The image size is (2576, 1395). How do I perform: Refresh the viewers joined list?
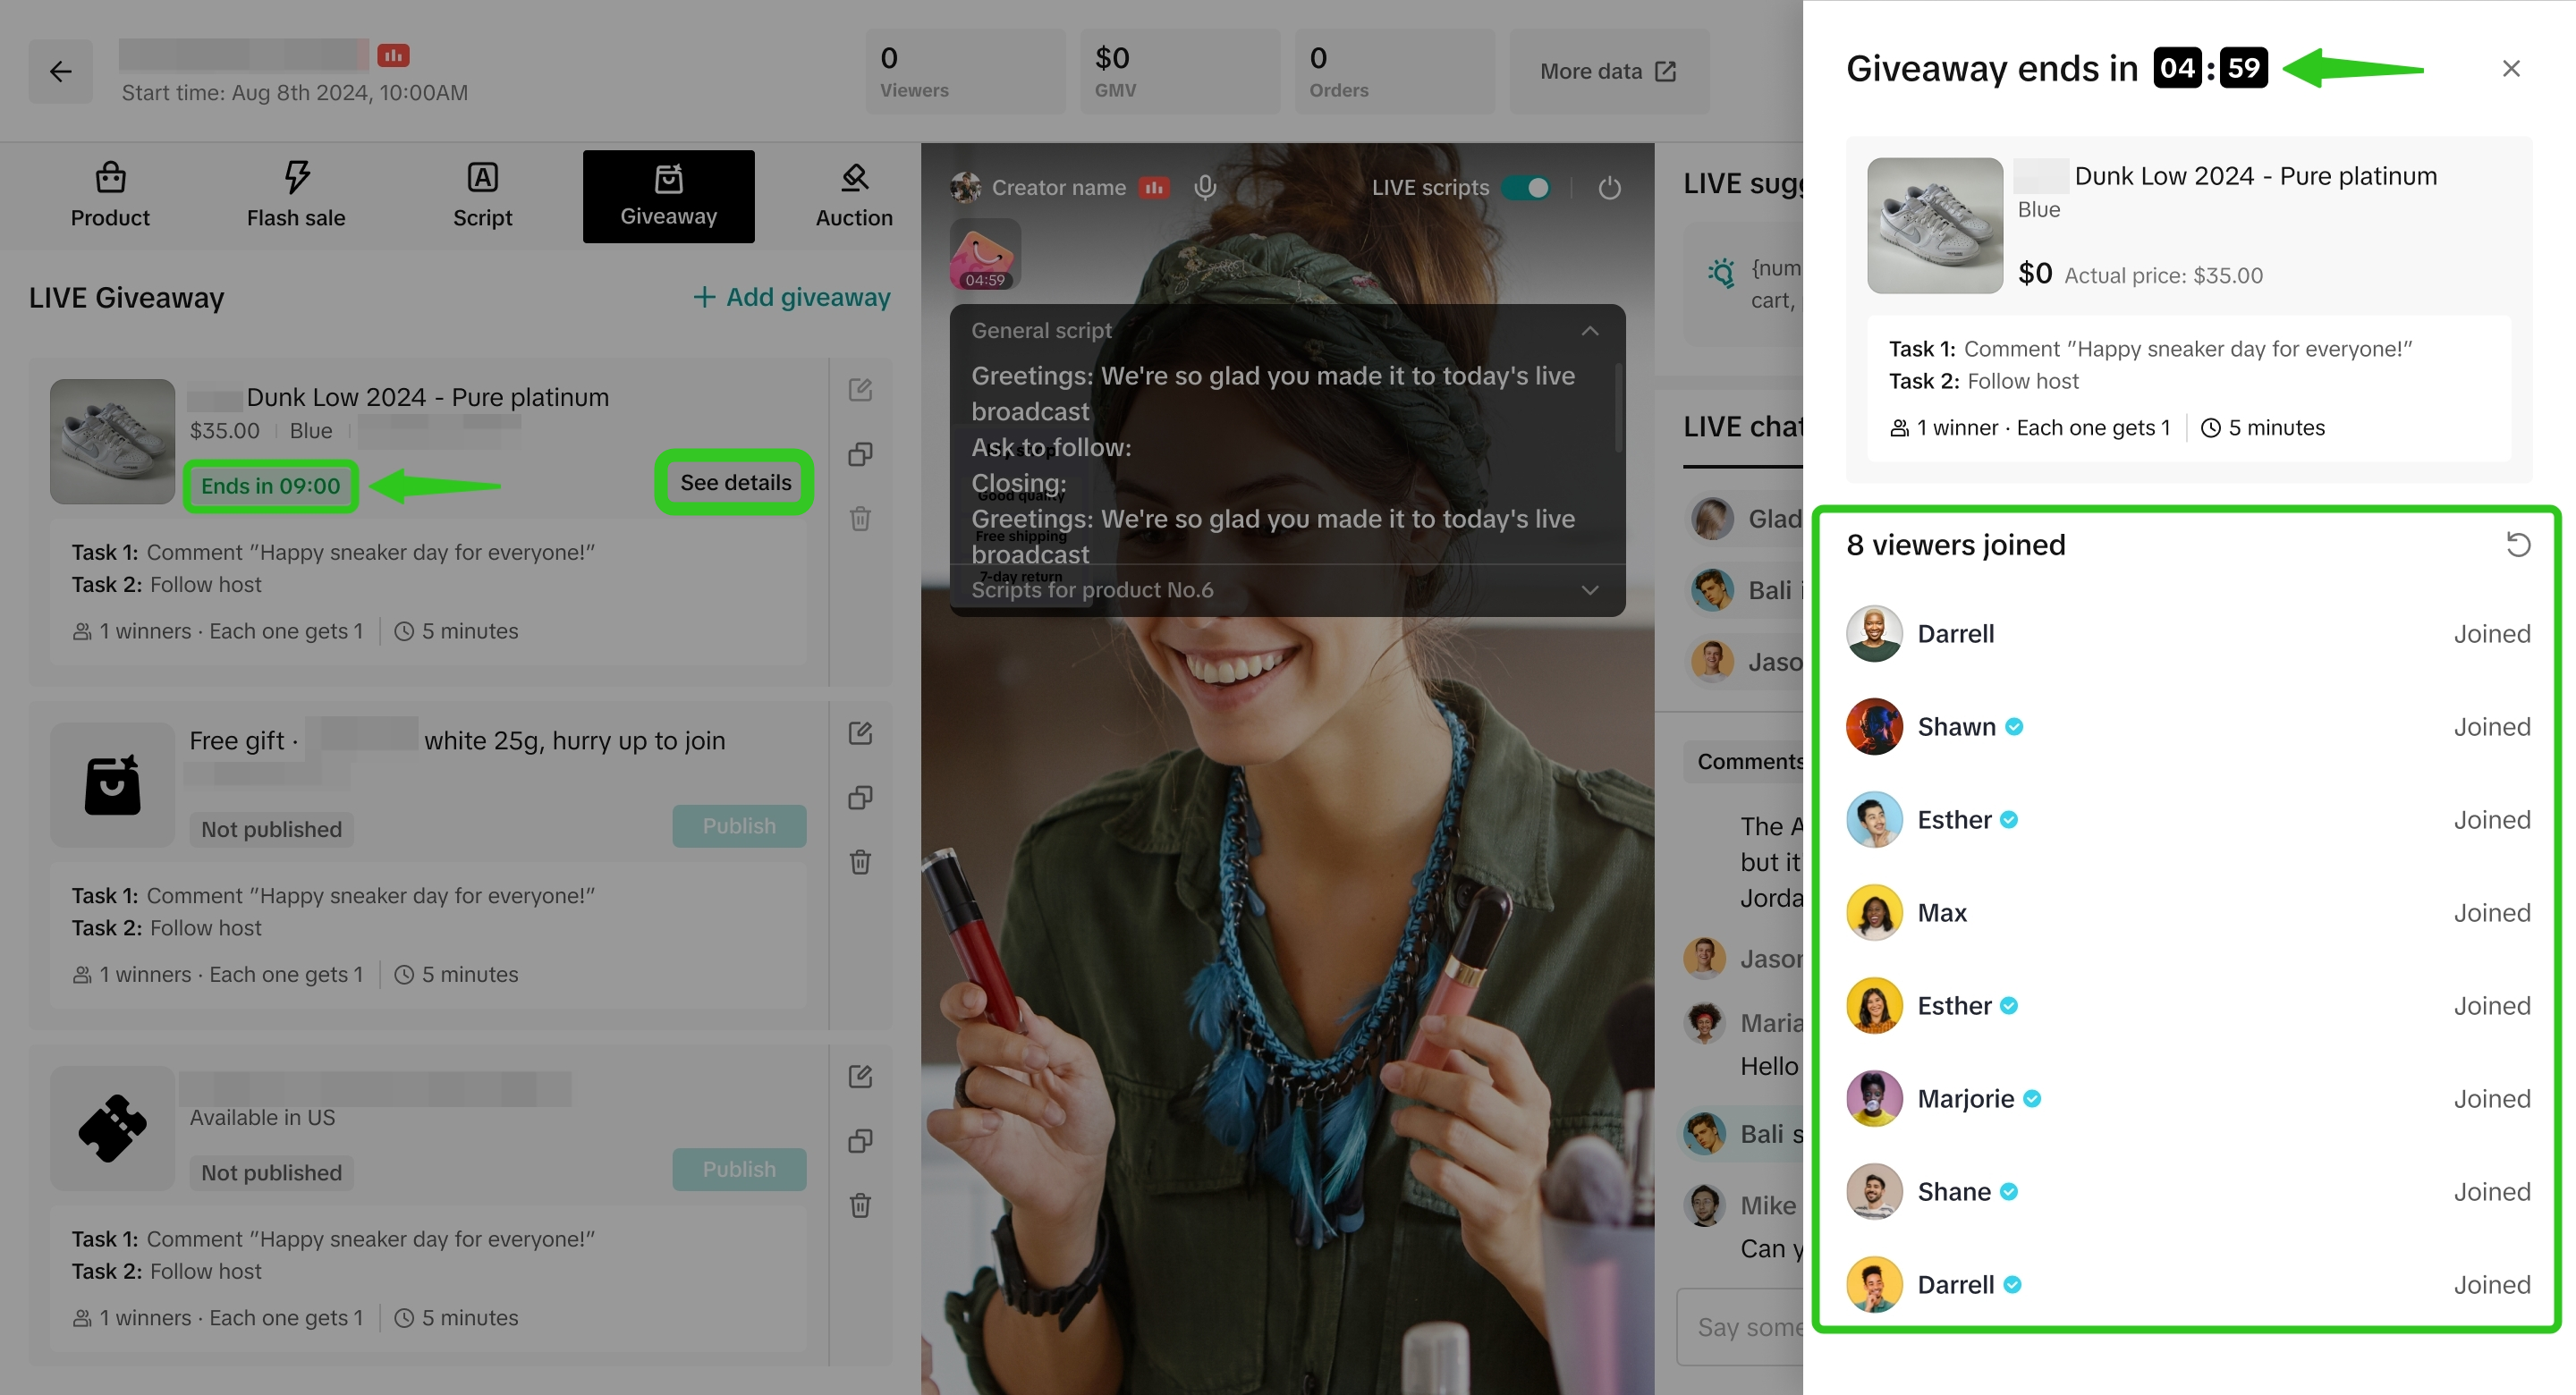click(x=2517, y=544)
